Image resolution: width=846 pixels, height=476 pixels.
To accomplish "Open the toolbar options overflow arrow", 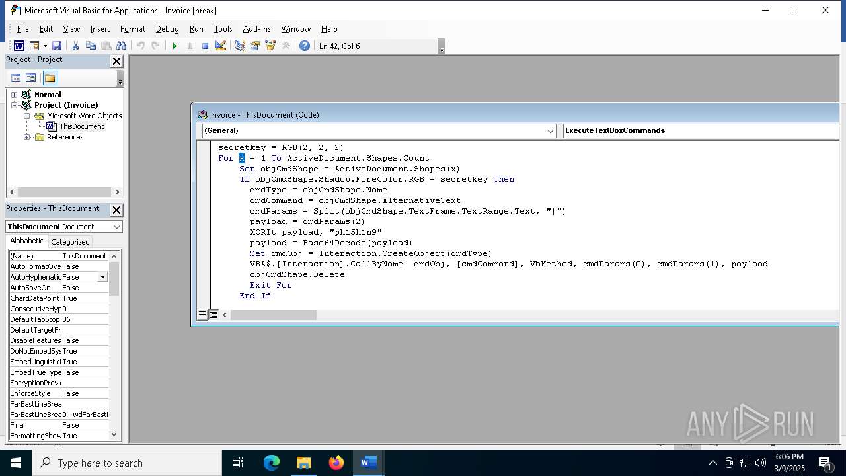I will point(442,46).
